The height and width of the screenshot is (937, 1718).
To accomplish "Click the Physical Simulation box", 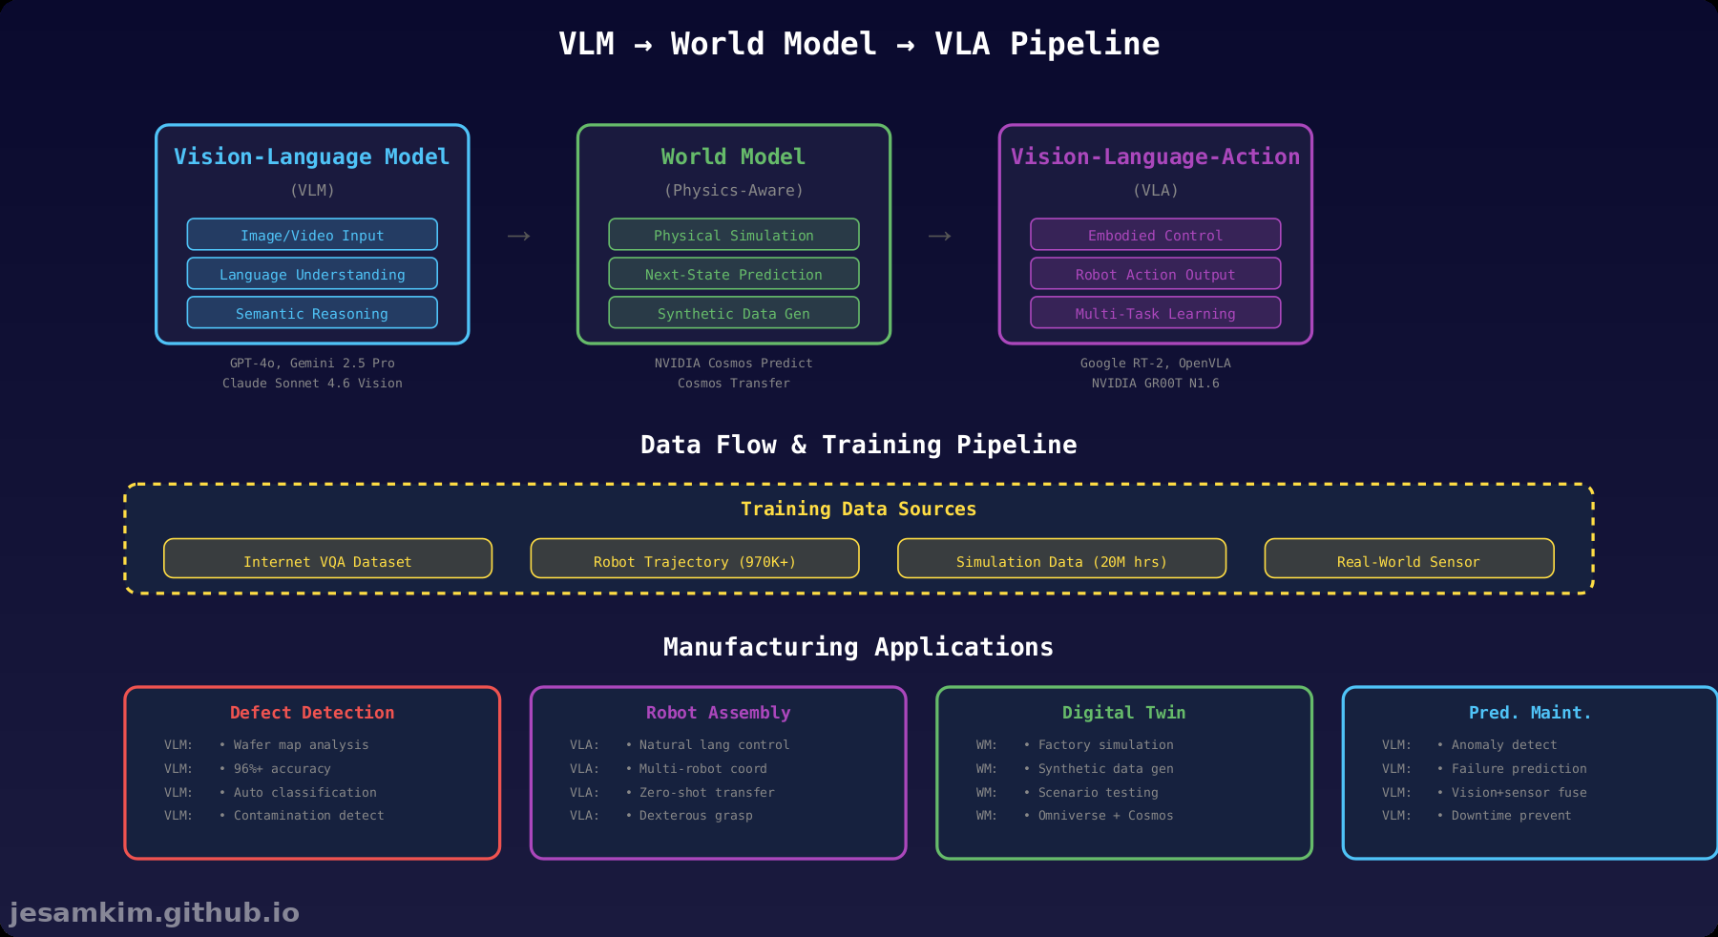I will (733, 234).
